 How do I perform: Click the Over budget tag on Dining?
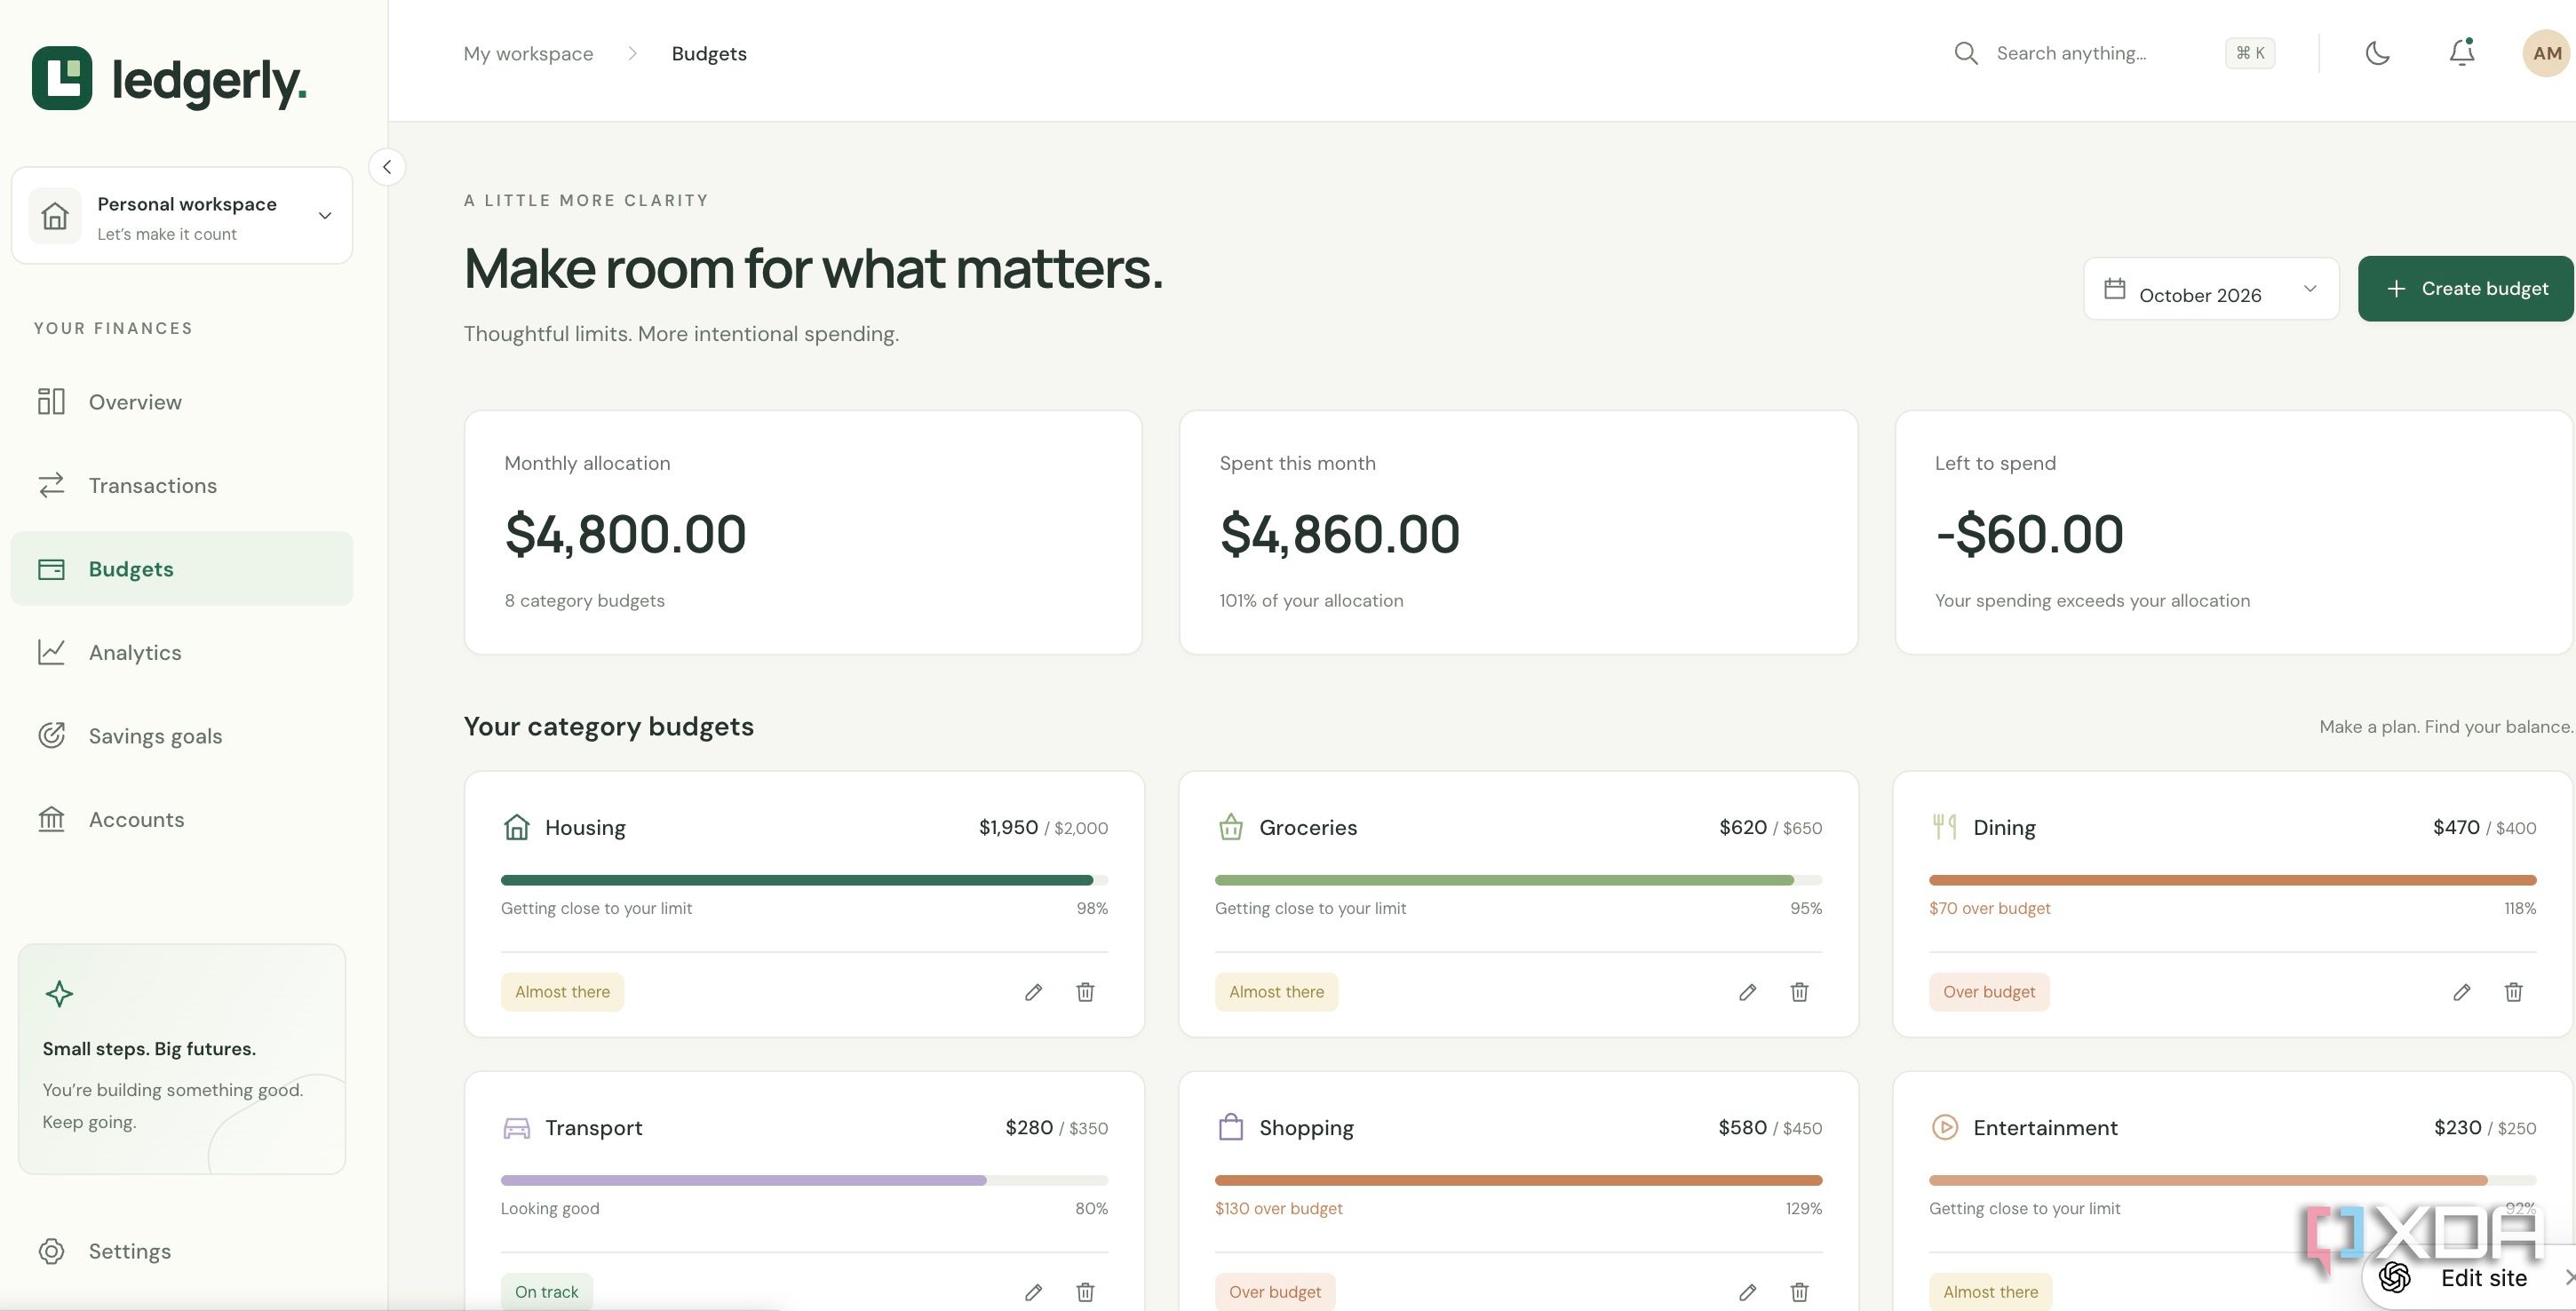pyautogui.click(x=1988, y=992)
